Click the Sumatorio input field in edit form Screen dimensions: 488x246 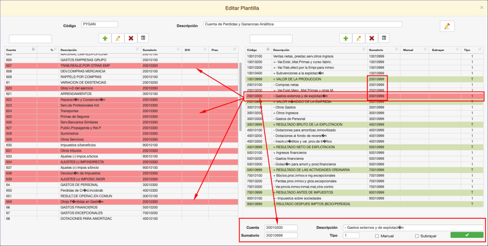pos(281,236)
